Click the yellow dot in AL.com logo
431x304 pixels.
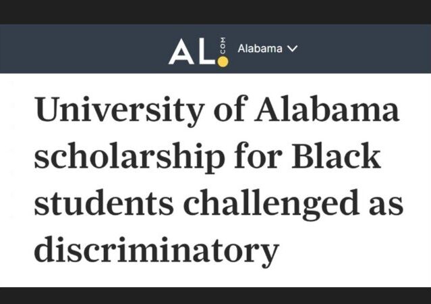coord(223,61)
